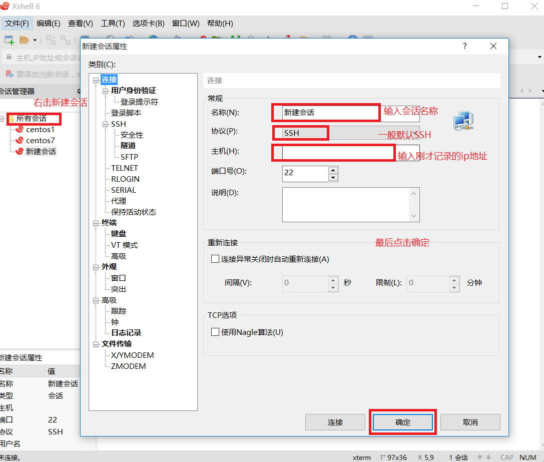Image resolution: width=544 pixels, height=462 pixels.
Task: Collapse the 文件传输 tree node
Action: 96,344
